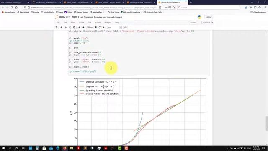Open the Widgets menu in Jupyter
Image resolution: width=268 pixels, height=151 pixels.
[108, 23]
